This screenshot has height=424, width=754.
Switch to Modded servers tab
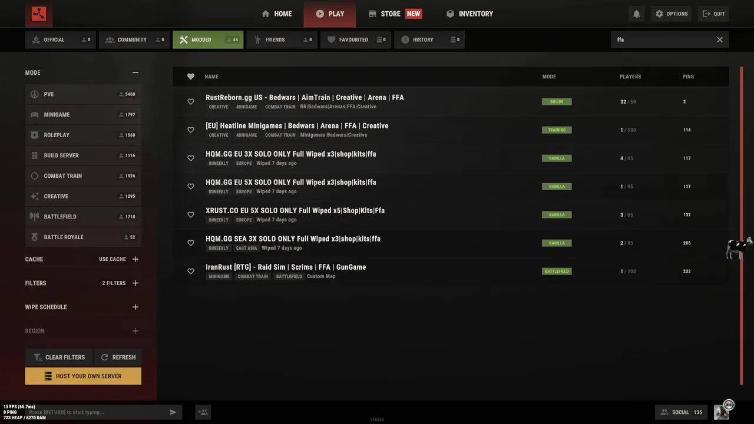tap(208, 39)
